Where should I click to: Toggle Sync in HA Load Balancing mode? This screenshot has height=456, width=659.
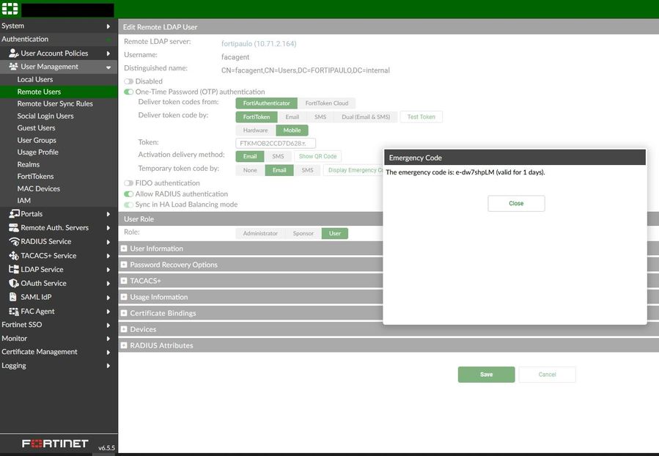coord(128,205)
